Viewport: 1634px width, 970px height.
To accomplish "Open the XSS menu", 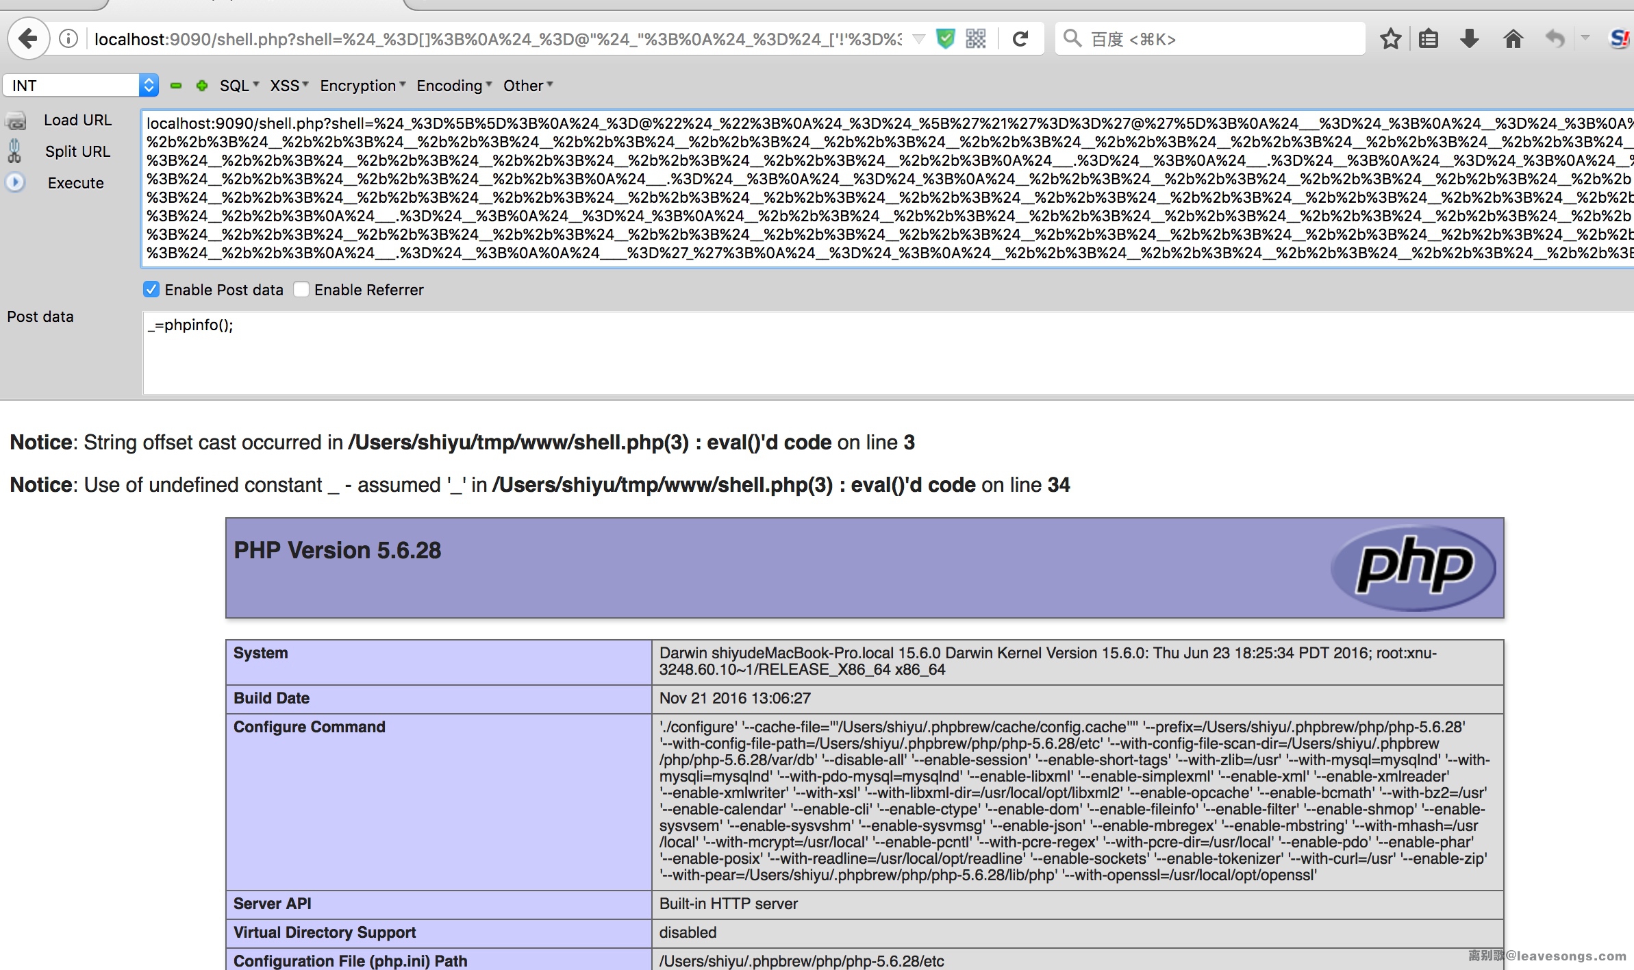I will pyautogui.click(x=289, y=86).
